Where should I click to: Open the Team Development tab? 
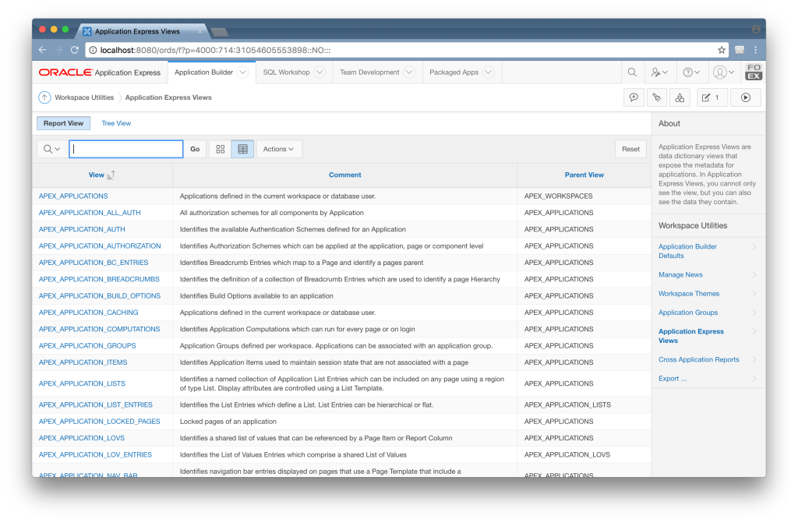[x=369, y=72]
